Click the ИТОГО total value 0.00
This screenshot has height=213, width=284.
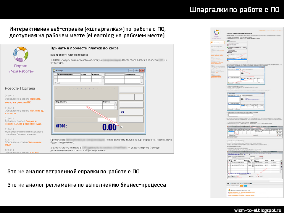click(109, 127)
